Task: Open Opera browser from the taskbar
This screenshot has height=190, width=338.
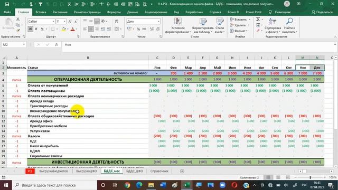Action: coord(234,185)
